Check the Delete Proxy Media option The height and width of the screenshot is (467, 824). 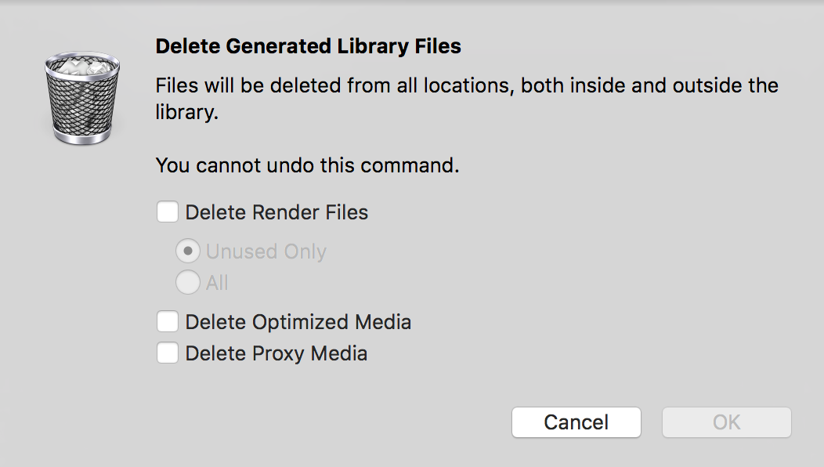coord(167,353)
